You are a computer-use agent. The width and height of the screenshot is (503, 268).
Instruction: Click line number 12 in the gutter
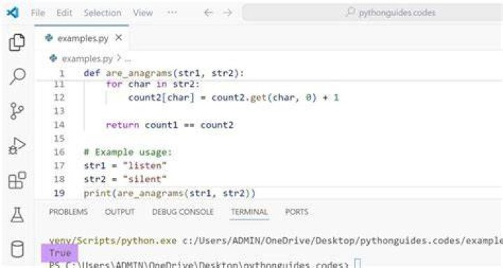59,98
